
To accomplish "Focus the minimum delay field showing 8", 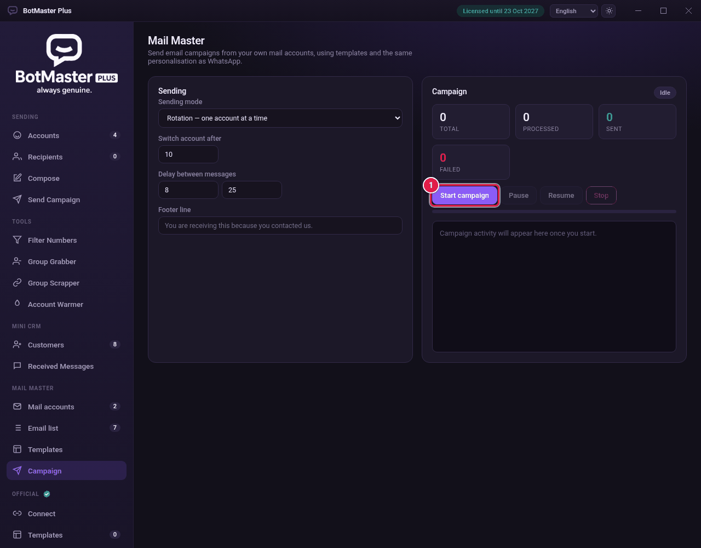I will click(188, 190).
